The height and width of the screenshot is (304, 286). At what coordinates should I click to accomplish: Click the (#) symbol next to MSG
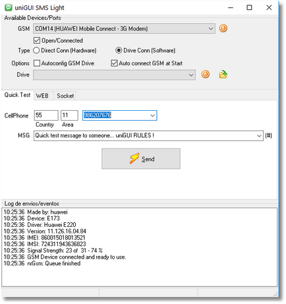(268, 136)
